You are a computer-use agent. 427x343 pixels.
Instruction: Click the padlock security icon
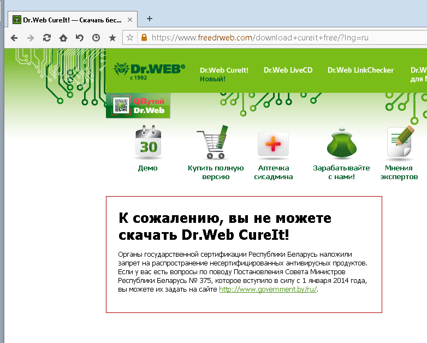click(144, 37)
